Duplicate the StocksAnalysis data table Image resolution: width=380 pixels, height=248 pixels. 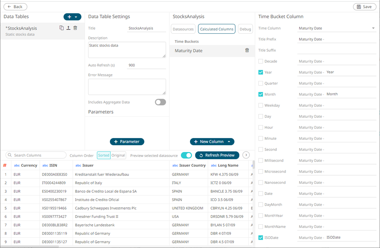point(62,28)
